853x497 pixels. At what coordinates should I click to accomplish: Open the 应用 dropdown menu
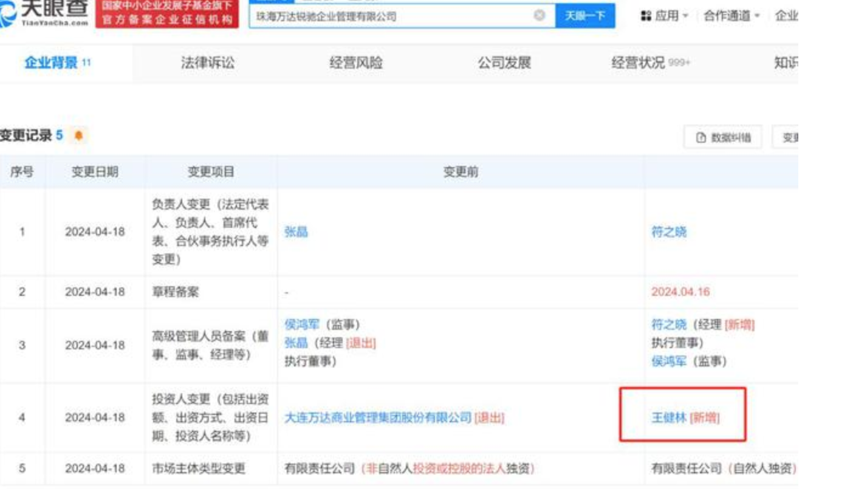pyautogui.click(x=665, y=16)
